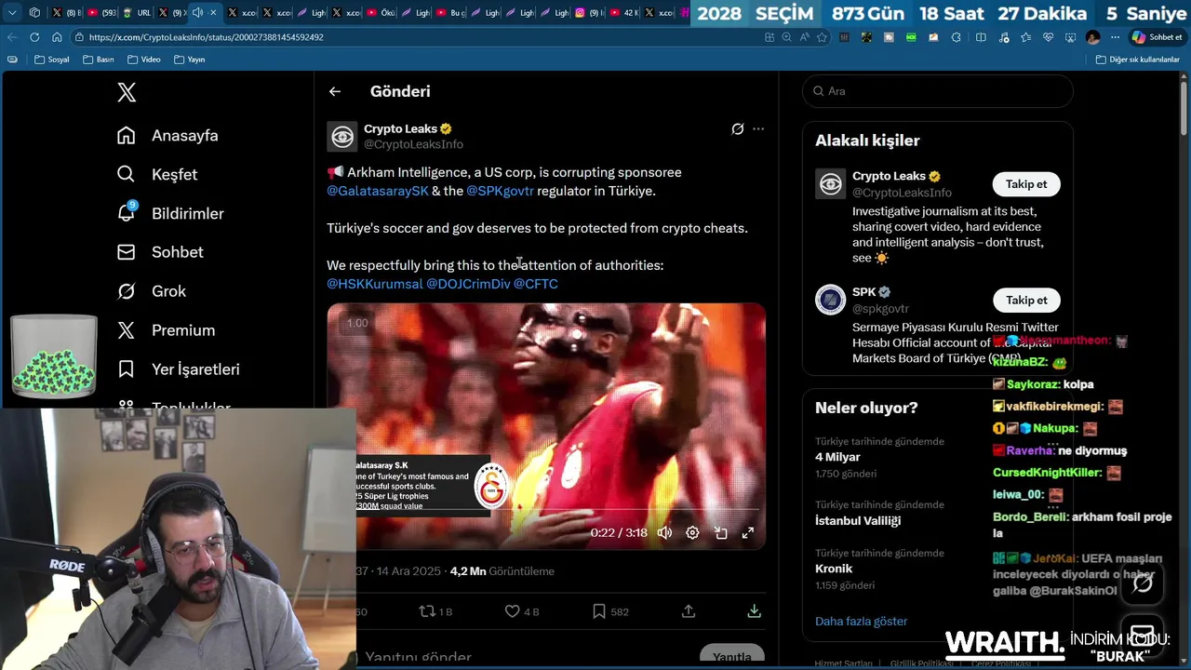1191x670 pixels.
Task: Switch to the Instagram tab
Action: coord(591,13)
